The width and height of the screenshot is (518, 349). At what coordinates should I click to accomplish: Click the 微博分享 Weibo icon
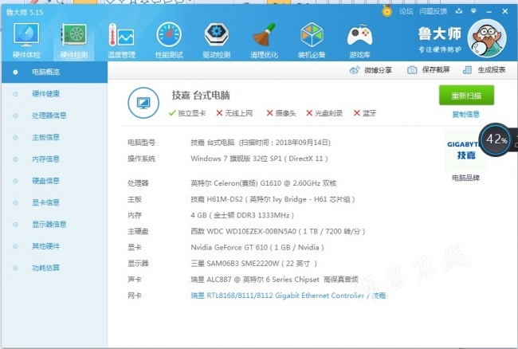click(x=355, y=70)
